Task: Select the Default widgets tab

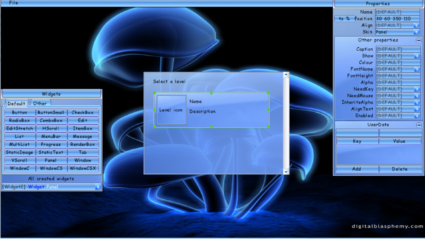Action: coord(16,104)
